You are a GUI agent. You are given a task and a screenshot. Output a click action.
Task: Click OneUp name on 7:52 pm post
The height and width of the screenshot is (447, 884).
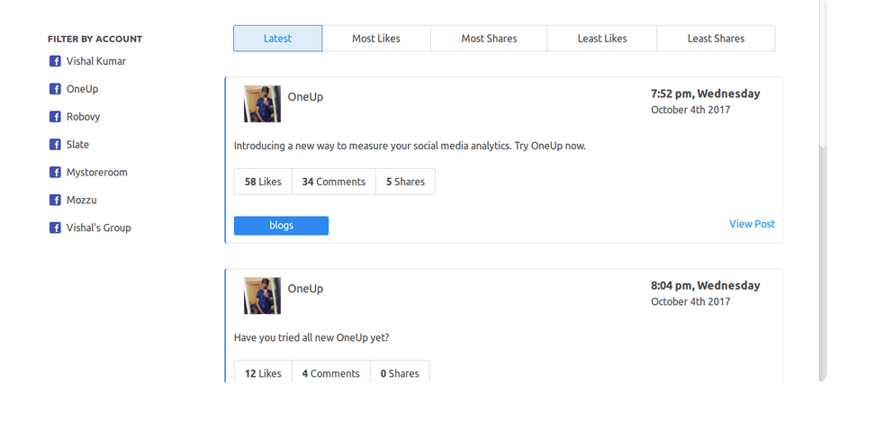[x=305, y=97]
